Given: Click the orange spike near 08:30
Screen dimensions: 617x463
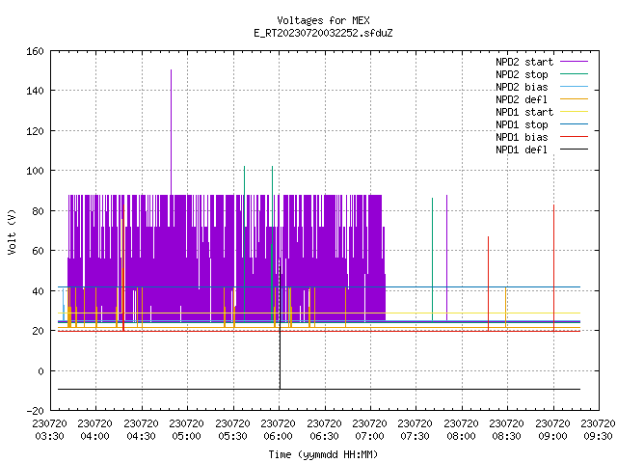Looking at the screenshot, I should (x=505, y=307).
